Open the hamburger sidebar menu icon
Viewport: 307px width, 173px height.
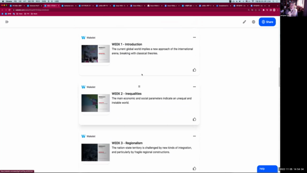(7, 22)
